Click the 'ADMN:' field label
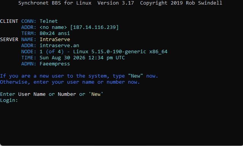The height and width of the screenshot is (146, 243). tap(29, 64)
